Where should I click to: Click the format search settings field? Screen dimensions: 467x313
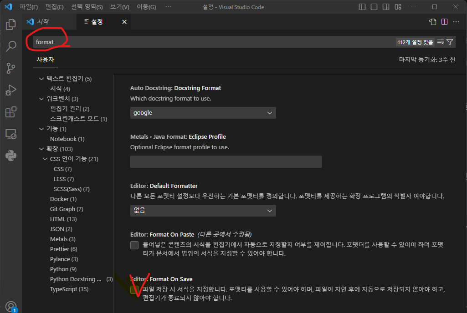click(x=215, y=42)
